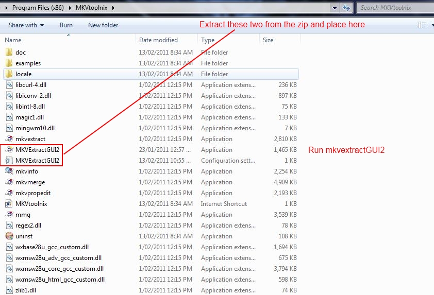Select the uninst file name
The image size is (434, 295).
24,236
